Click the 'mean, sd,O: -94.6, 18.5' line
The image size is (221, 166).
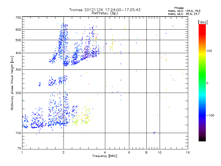point(184,11)
